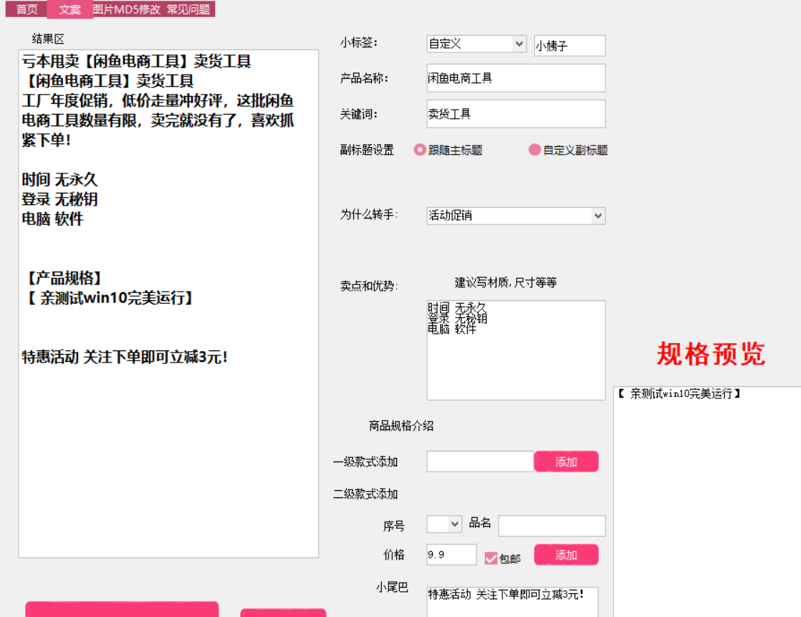Viewport: 801px width, 617px height.
Task: Switch to the 首页 tab
Action: coord(27,9)
